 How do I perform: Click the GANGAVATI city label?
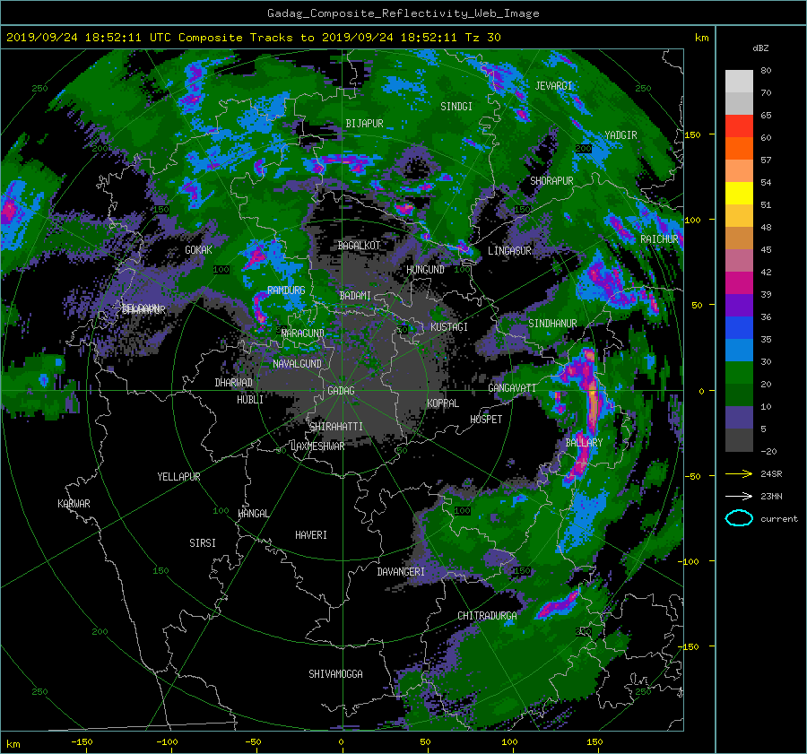pyautogui.click(x=512, y=388)
